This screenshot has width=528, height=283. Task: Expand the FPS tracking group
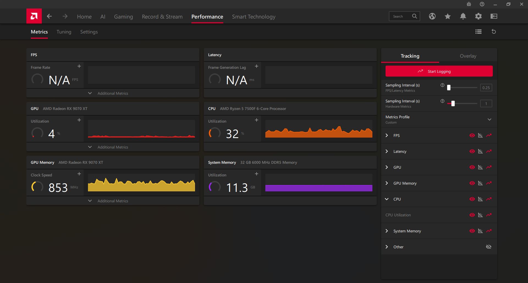(x=387, y=135)
